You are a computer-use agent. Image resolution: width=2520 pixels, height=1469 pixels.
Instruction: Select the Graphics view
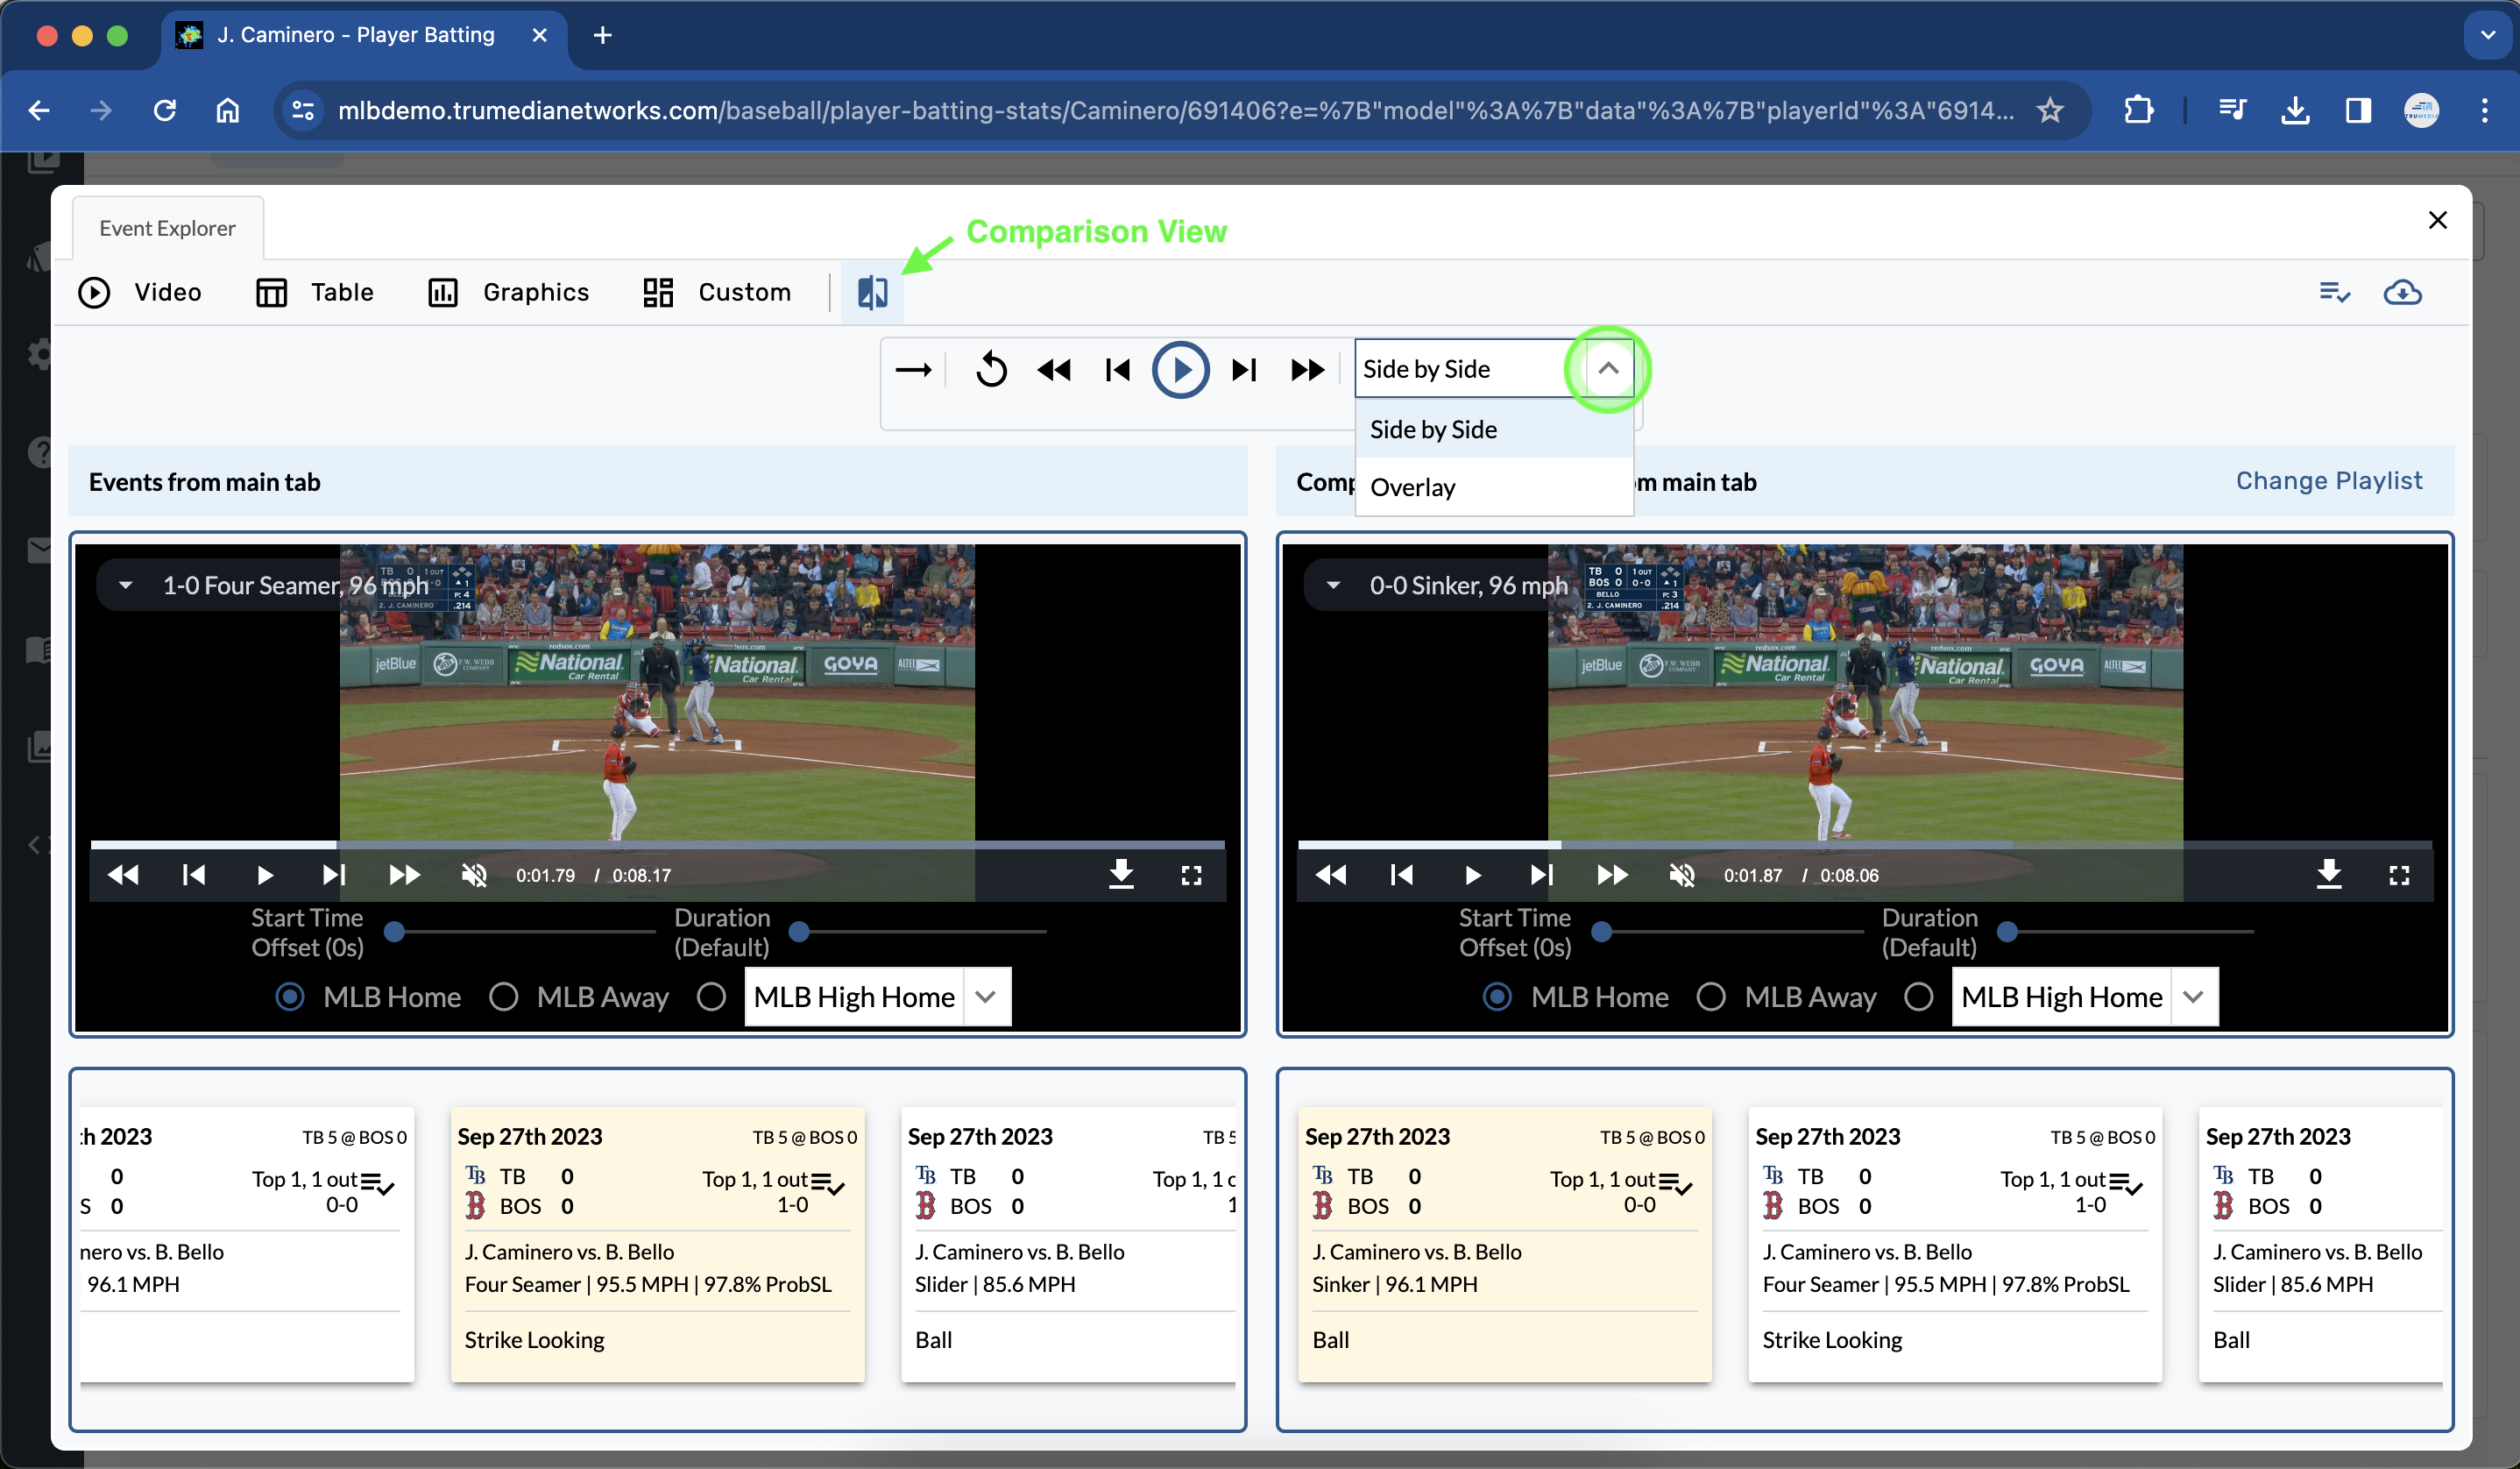pos(508,292)
